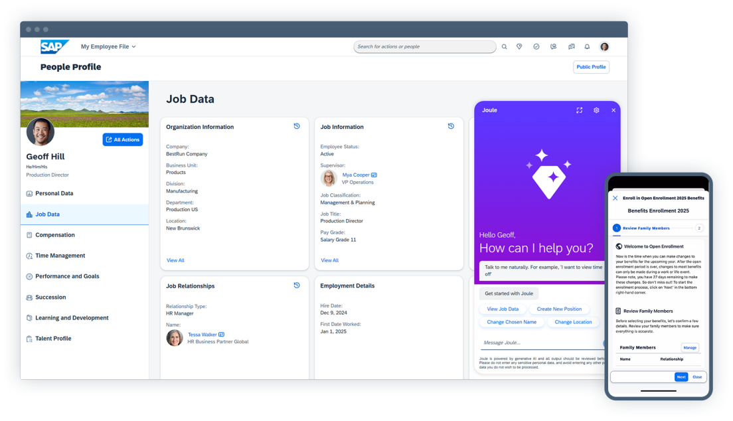This screenshot has height=421, width=733.
Task: Click View Job Data suggestion
Action: tap(503, 309)
